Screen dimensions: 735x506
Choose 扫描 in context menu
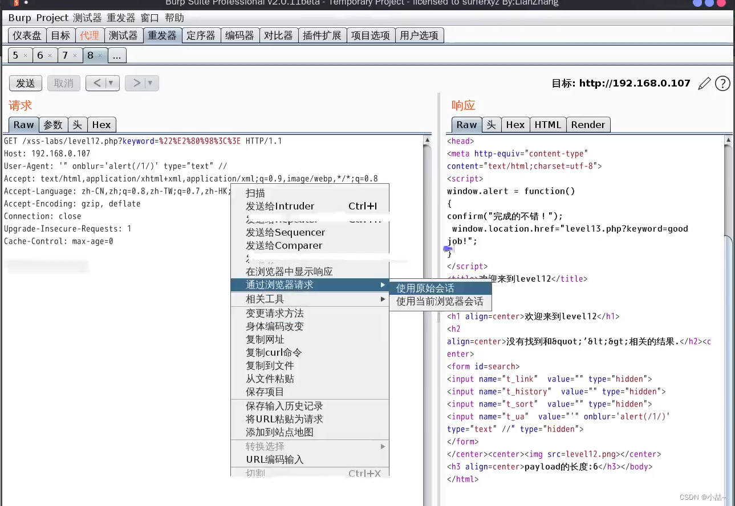tap(310, 194)
